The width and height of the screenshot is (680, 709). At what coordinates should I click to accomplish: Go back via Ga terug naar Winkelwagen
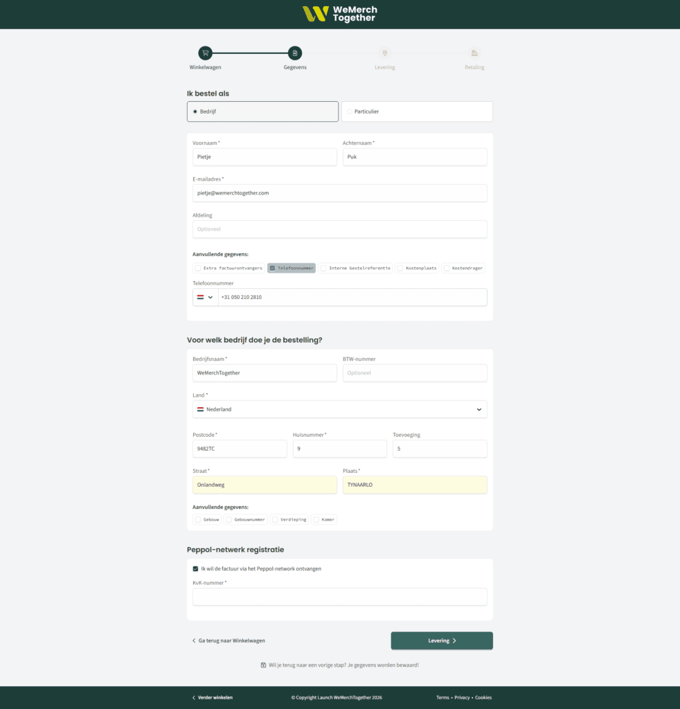[x=229, y=641]
